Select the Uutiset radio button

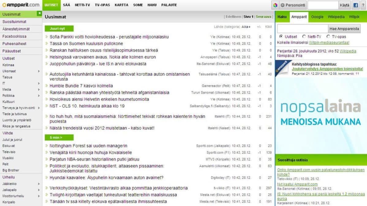tap(281, 36)
